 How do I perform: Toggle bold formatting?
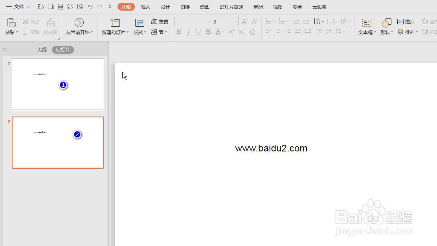[x=179, y=32]
